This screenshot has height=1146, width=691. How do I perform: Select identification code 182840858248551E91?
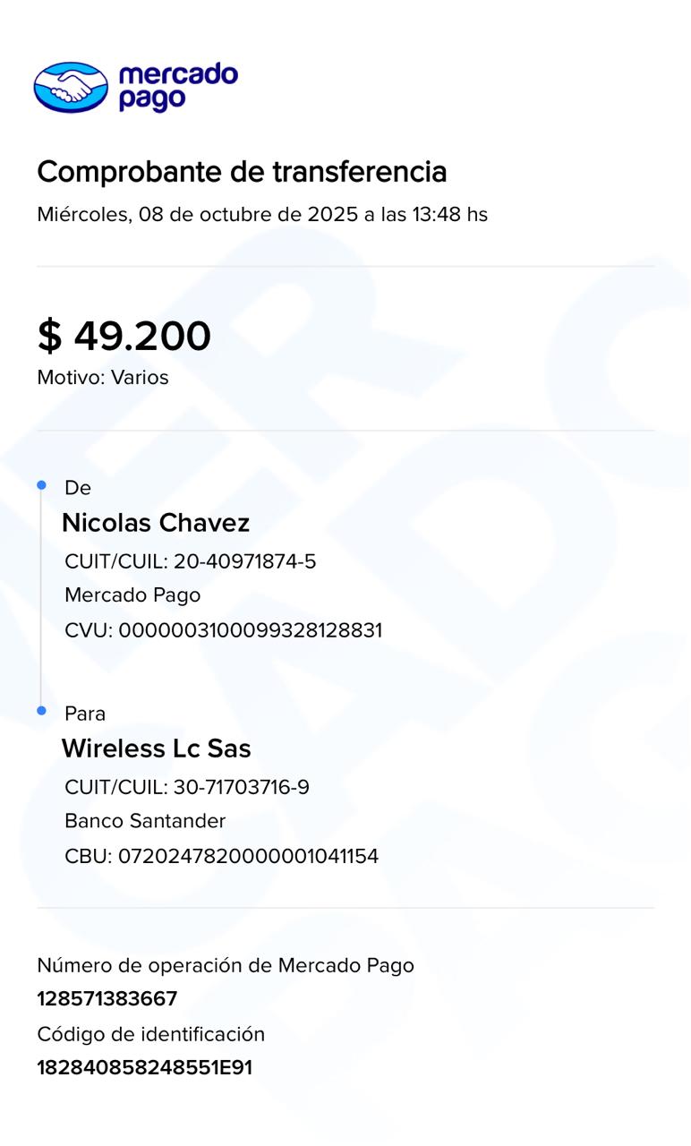[x=144, y=1068]
